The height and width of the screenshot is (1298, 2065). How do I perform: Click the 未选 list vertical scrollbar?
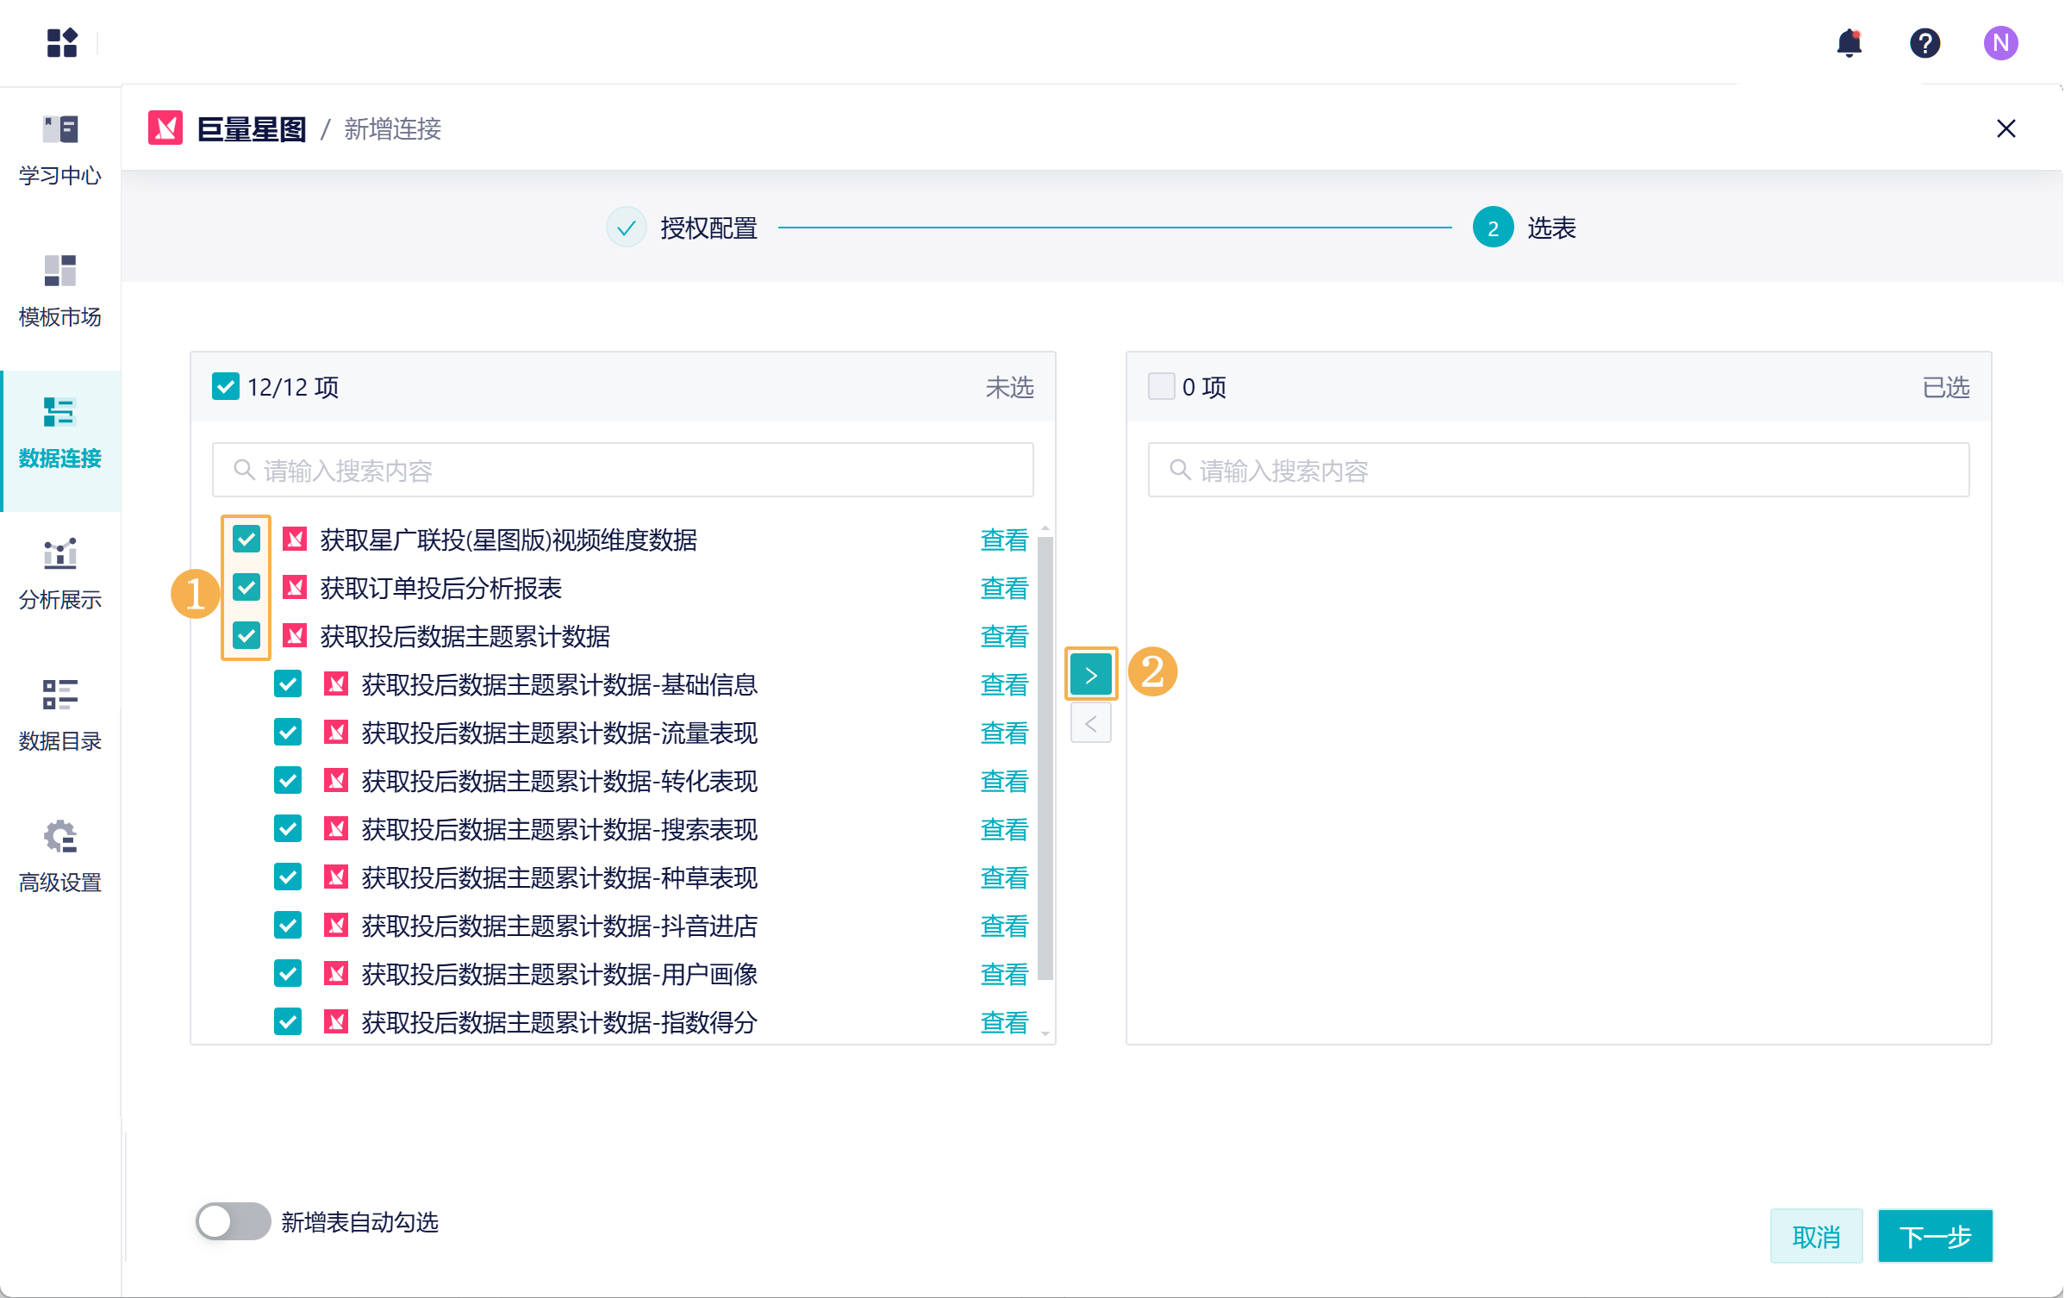click(1045, 758)
